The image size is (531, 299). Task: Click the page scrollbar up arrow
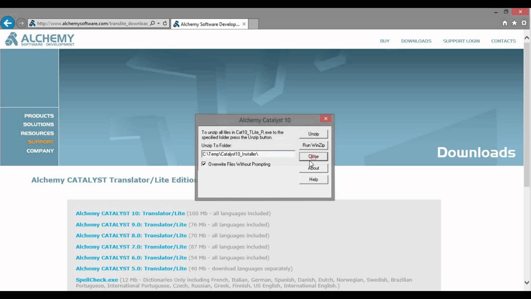pos(527,38)
